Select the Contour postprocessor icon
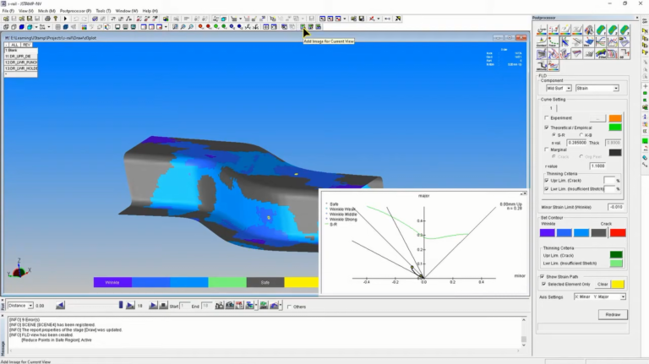Image resolution: width=649 pixels, height=364 pixels. (542, 41)
